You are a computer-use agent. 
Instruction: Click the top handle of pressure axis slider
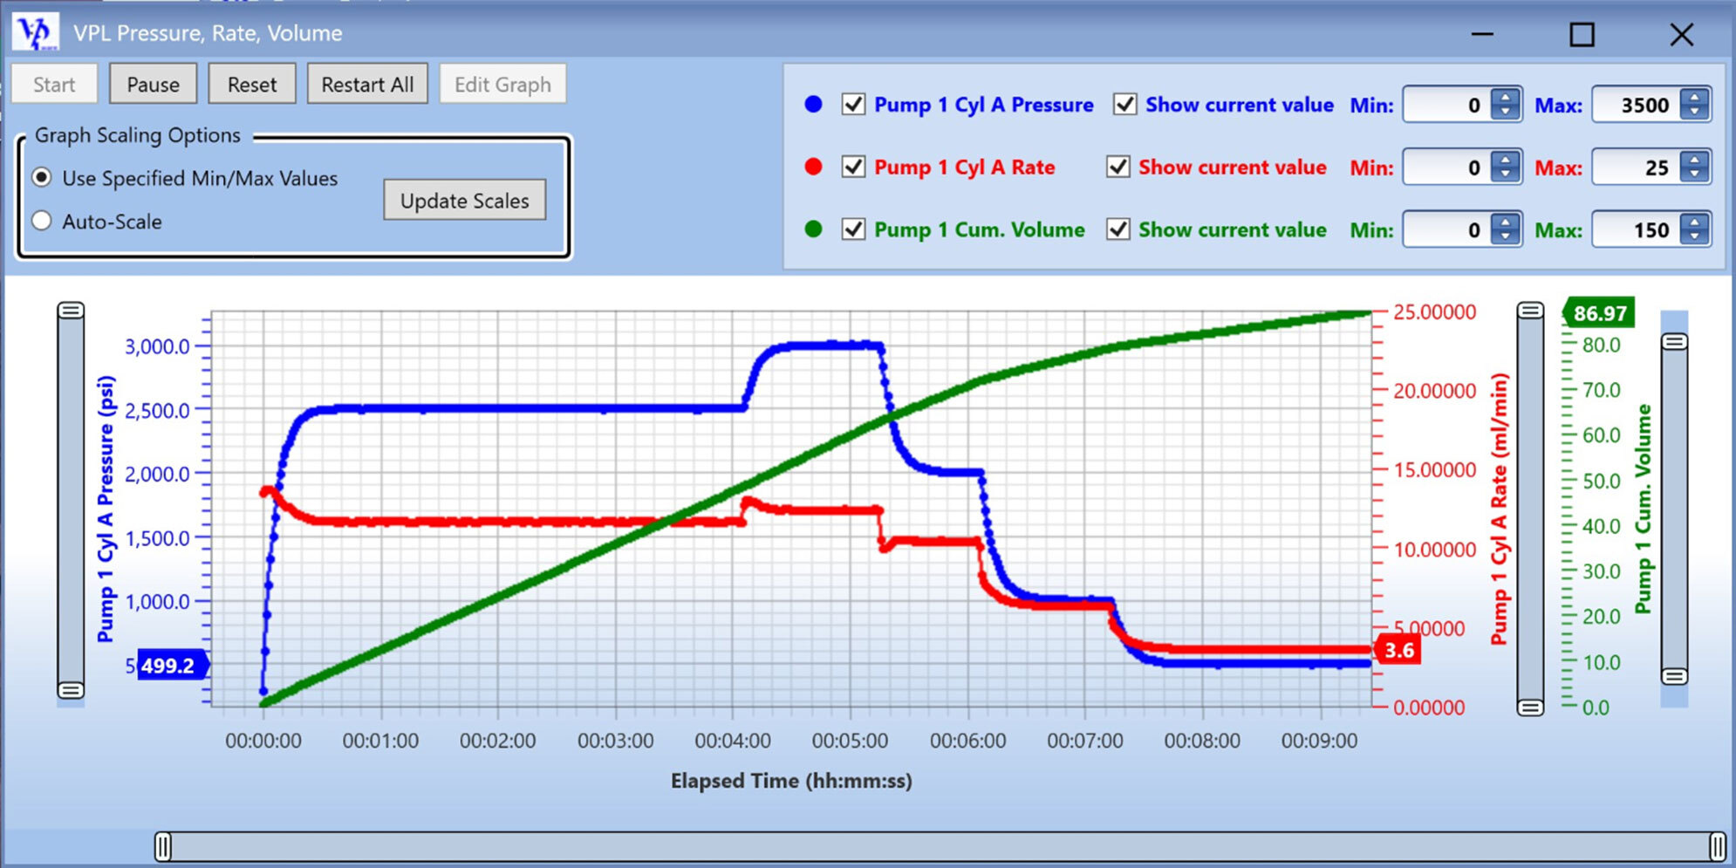pos(71,311)
